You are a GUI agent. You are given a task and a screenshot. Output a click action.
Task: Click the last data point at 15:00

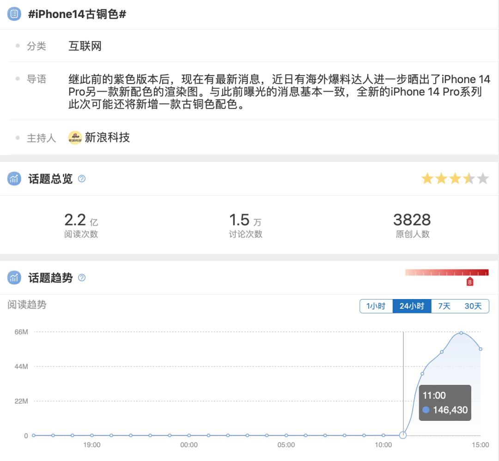[x=481, y=349]
